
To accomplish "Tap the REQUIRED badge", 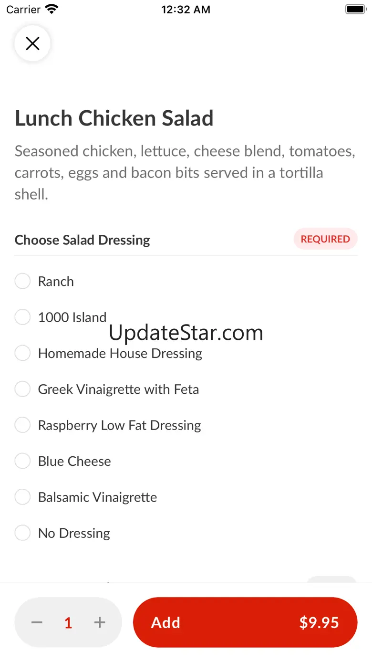I will (x=325, y=239).
